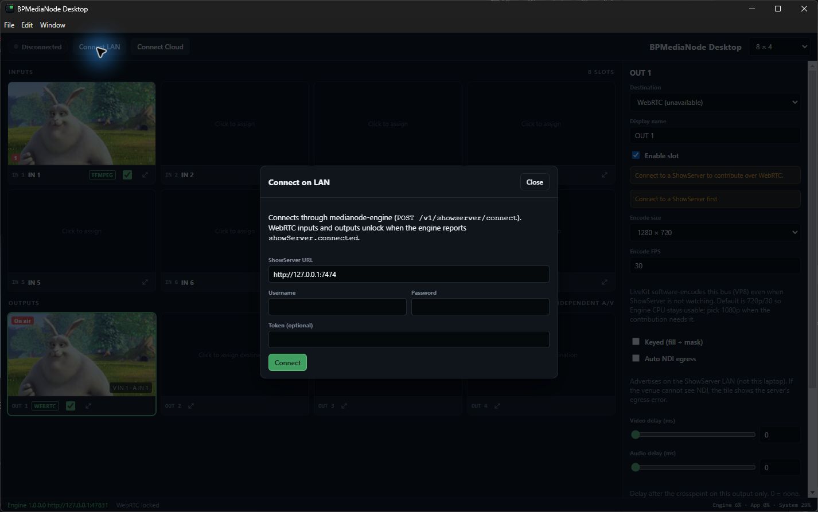The width and height of the screenshot is (818, 512).
Task: Click the empty IN 3 slot to assign
Action: (x=388, y=123)
